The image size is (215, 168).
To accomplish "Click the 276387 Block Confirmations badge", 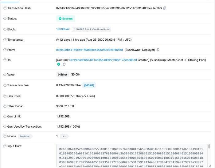I will pos(92,29).
